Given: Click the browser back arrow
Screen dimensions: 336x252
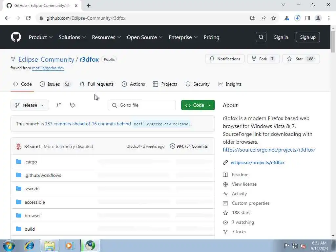Looking at the screenshot, I should pyautogui.click(x=7, y=18).
